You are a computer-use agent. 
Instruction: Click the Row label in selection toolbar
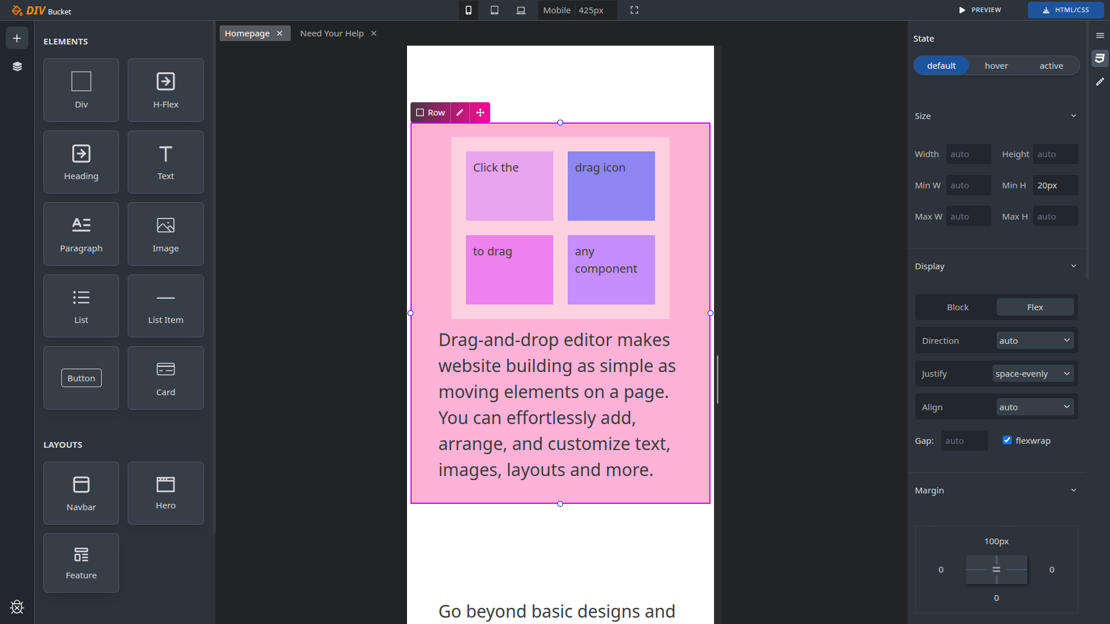pyautogui.click(x=431, y=113)
